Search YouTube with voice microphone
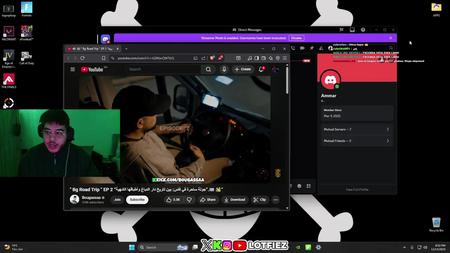This screenshot has height=253, width=450. (x=224, y=69)
